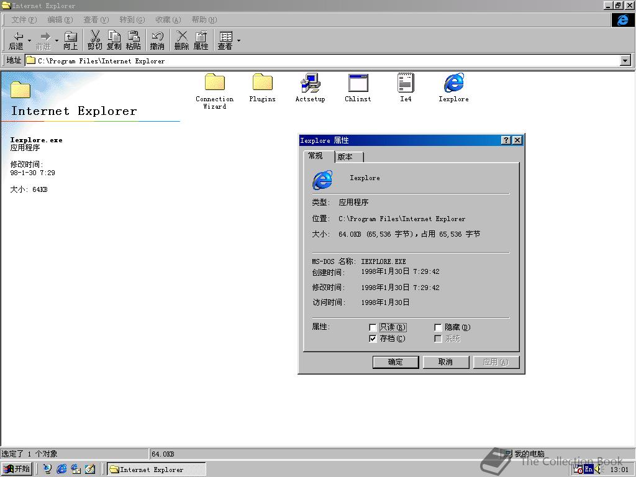Open the Go (转到) menu
The image size is (636, 477).
132,20
